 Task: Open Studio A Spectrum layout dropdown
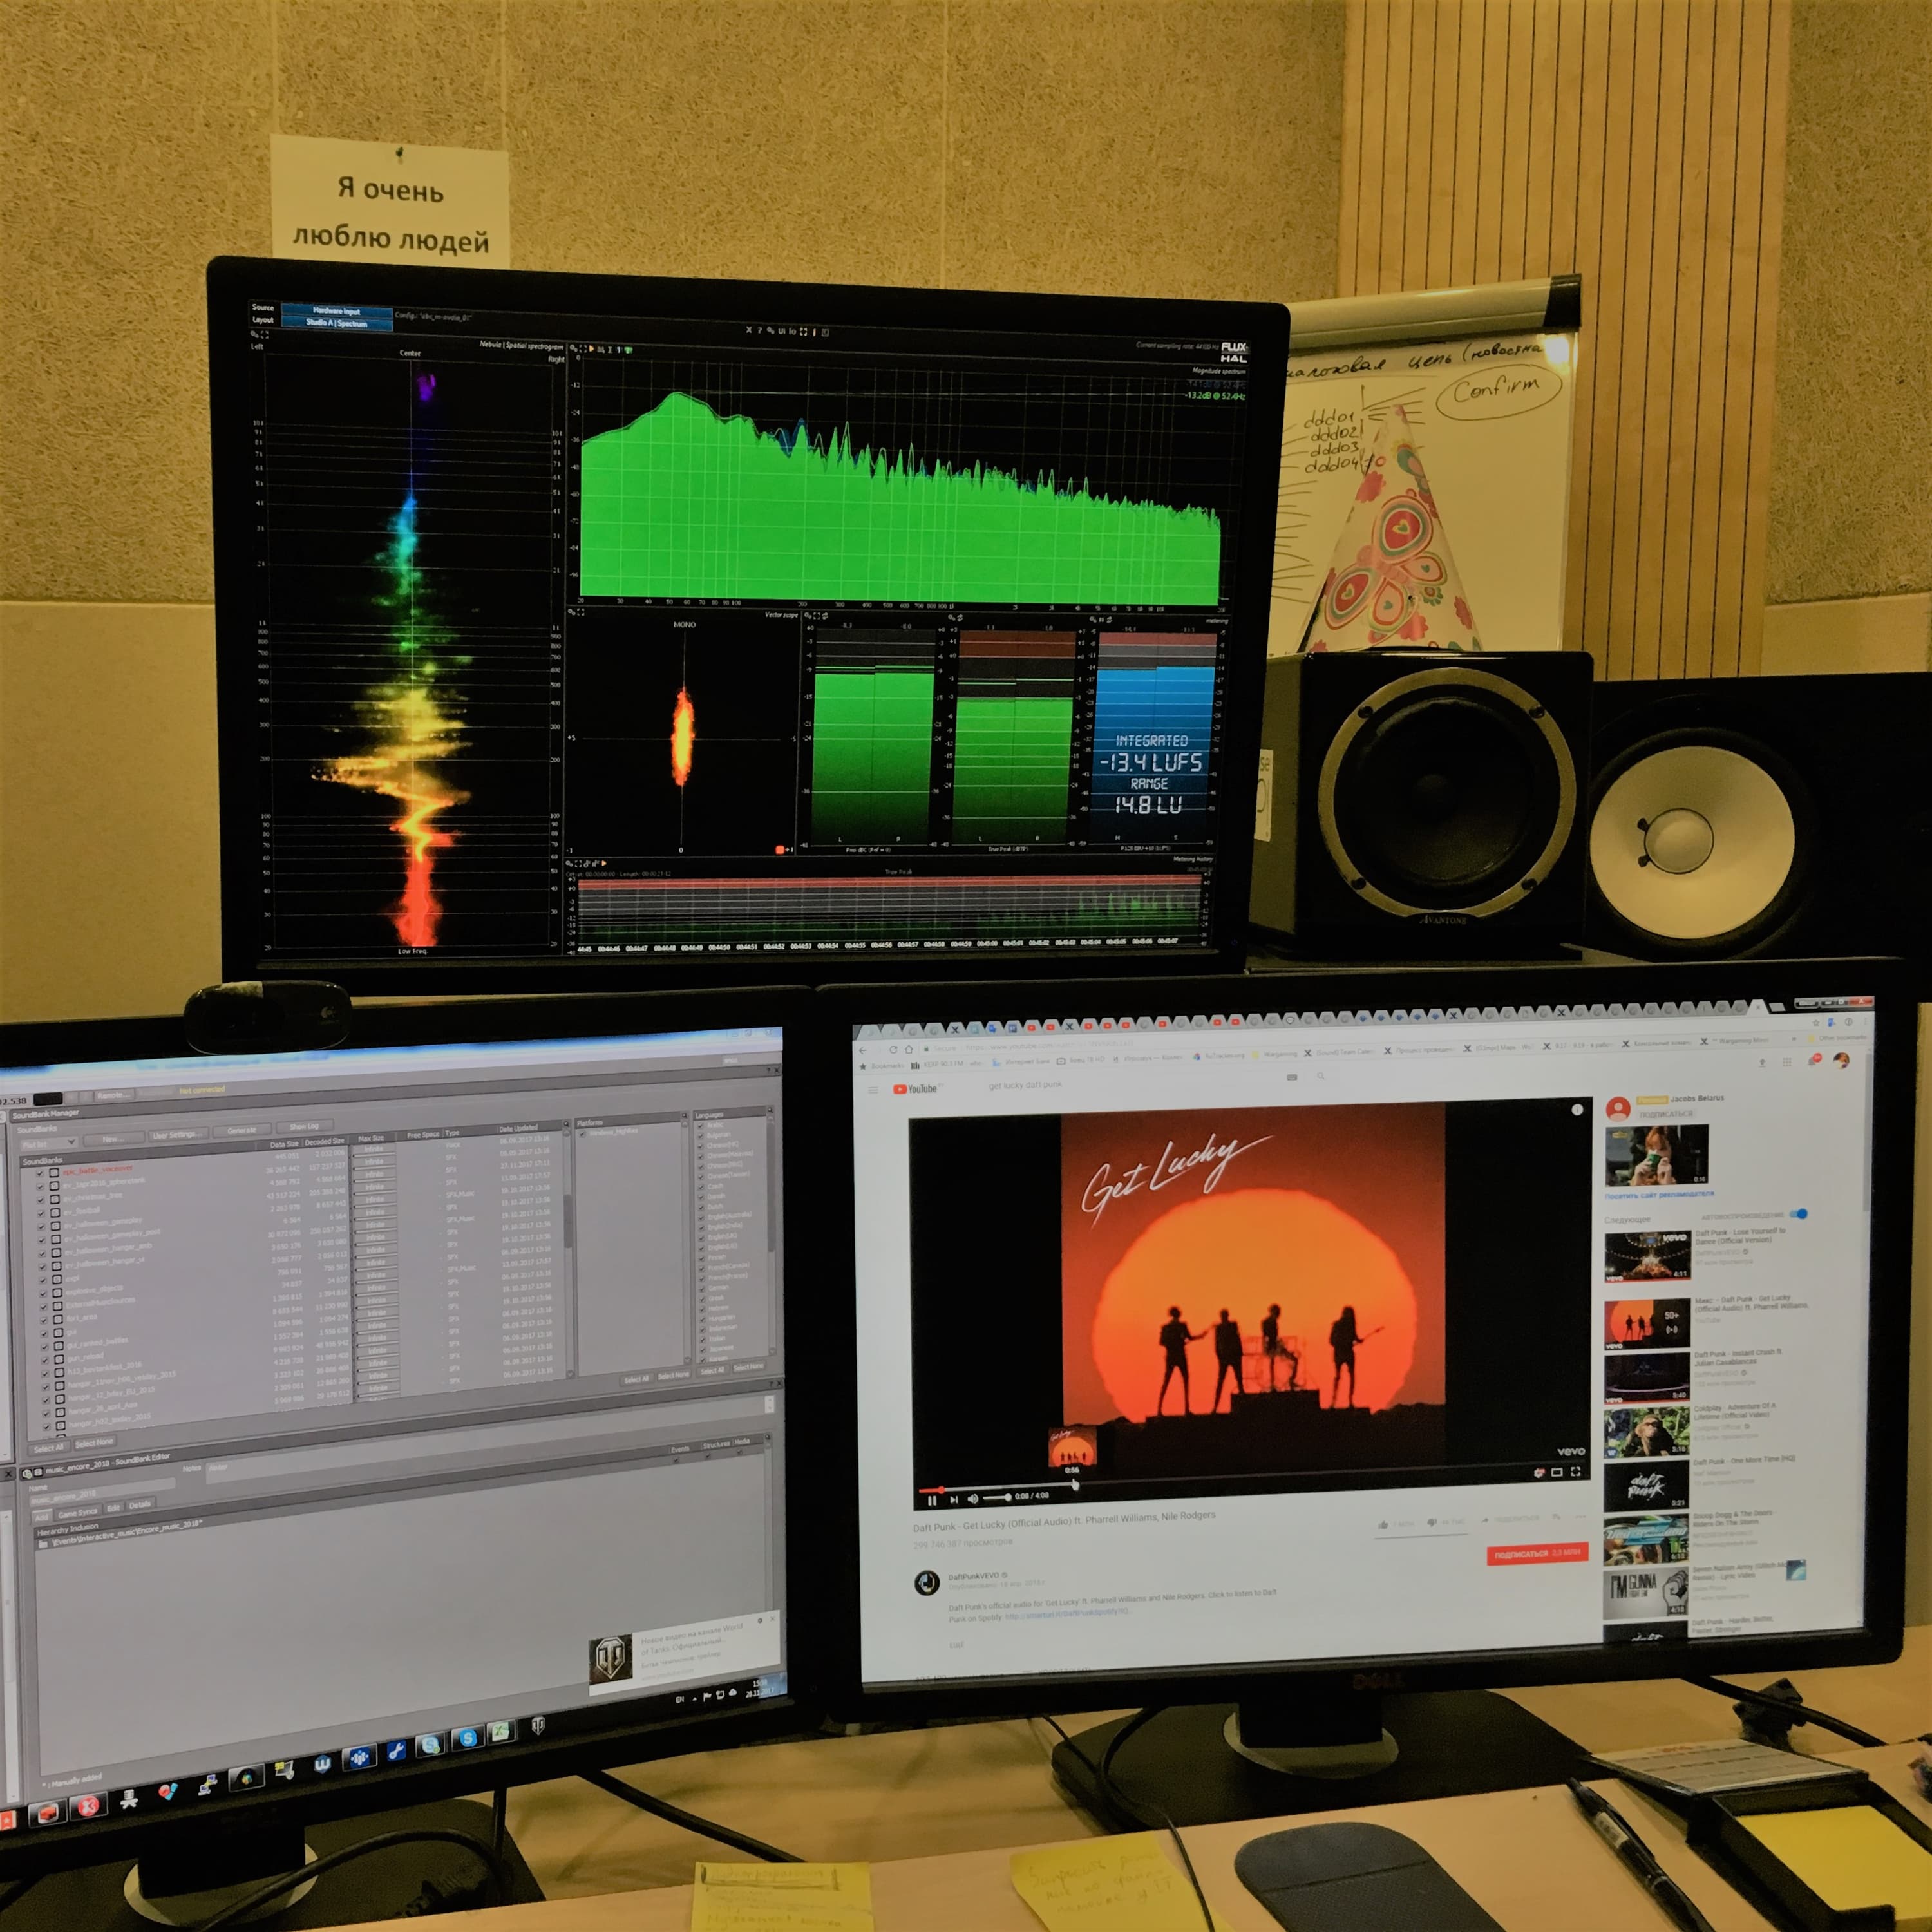coord(336,323)
